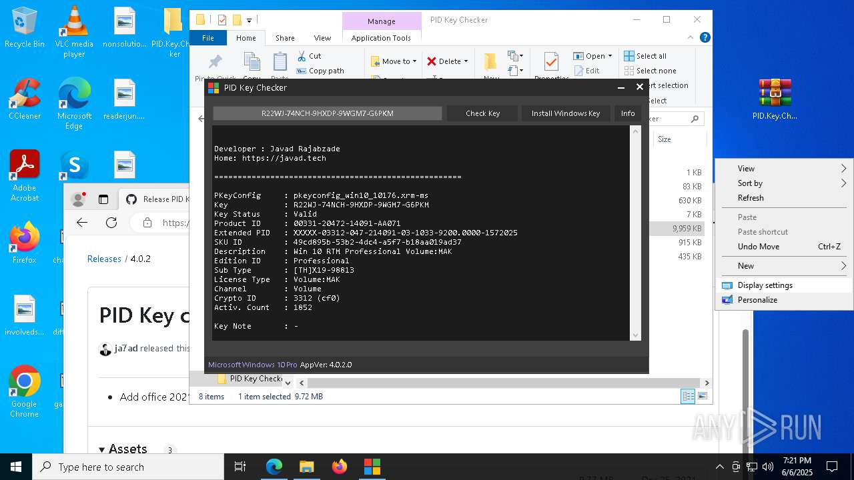Open the New submenu in context menu
Image resolution: width=854 pixels, height=480 pixels.
[783, 266]
